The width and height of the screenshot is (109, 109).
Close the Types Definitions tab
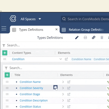pos(56,29)
